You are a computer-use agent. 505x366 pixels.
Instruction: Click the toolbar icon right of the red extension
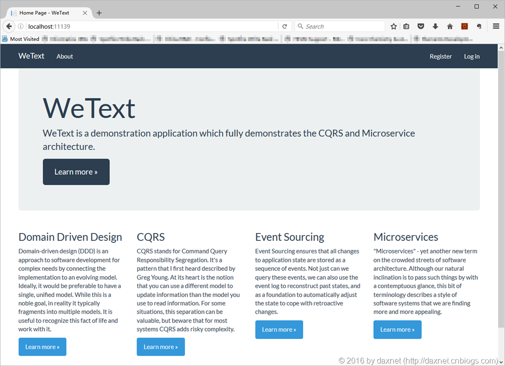pyautogui.click(x=479, y=27)
